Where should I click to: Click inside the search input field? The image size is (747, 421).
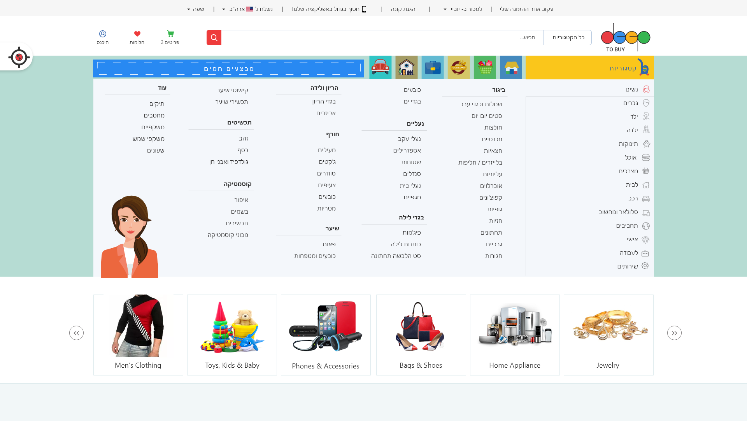tap(382, 37)
